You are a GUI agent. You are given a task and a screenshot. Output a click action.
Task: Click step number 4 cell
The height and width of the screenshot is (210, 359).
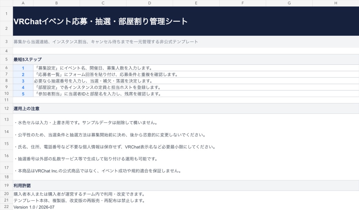tap(23, 87)
